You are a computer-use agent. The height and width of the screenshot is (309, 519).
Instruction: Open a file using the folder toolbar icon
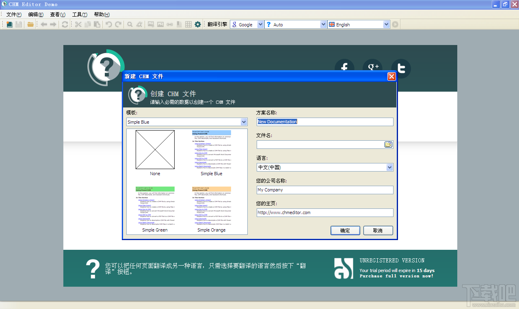point(30,24)
